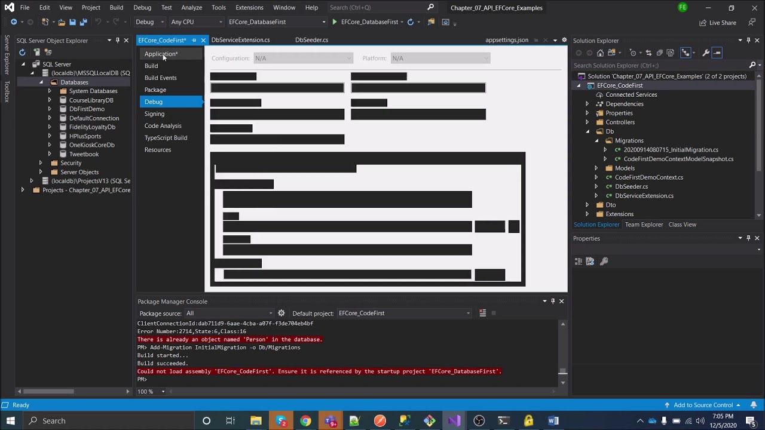Click the Property Pages wrench in Properties panel

604,261
